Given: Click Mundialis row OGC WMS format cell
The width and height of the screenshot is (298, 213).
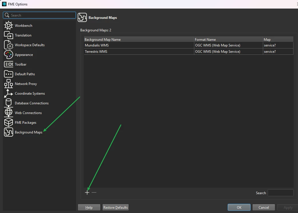Looking at the screenshot, I should (x=228, y=45).
